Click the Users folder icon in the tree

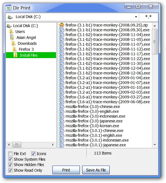(x=11, y=32)
